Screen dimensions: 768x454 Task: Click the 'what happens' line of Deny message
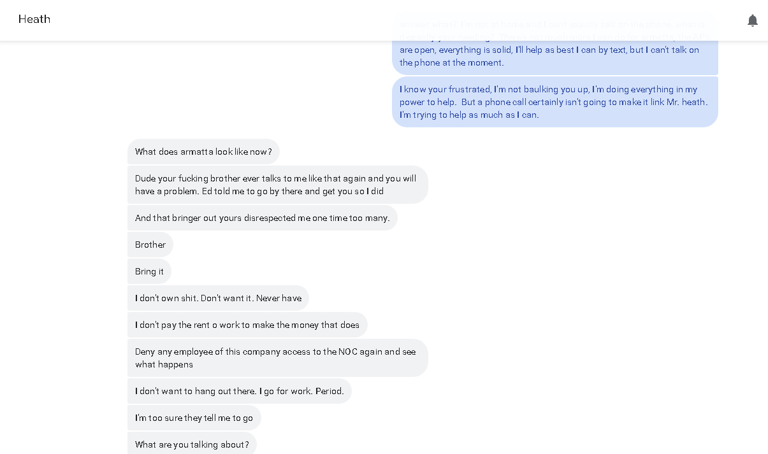[164, 364]
